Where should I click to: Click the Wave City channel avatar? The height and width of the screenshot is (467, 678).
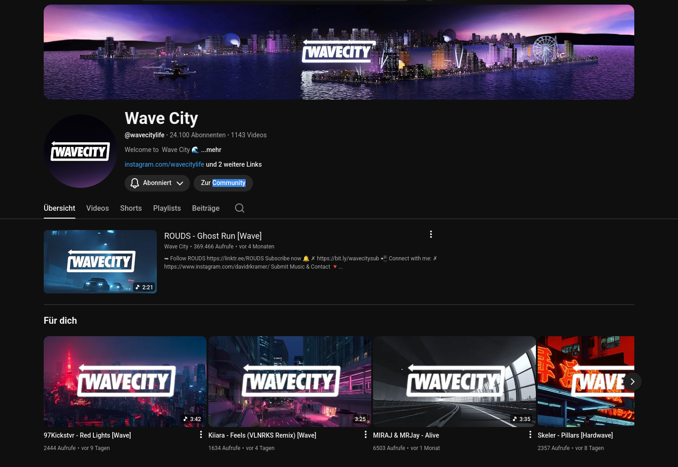[x=80, y=151]
